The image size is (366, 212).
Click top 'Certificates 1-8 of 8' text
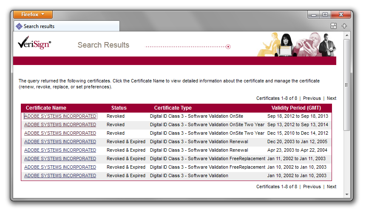(277, 99)
